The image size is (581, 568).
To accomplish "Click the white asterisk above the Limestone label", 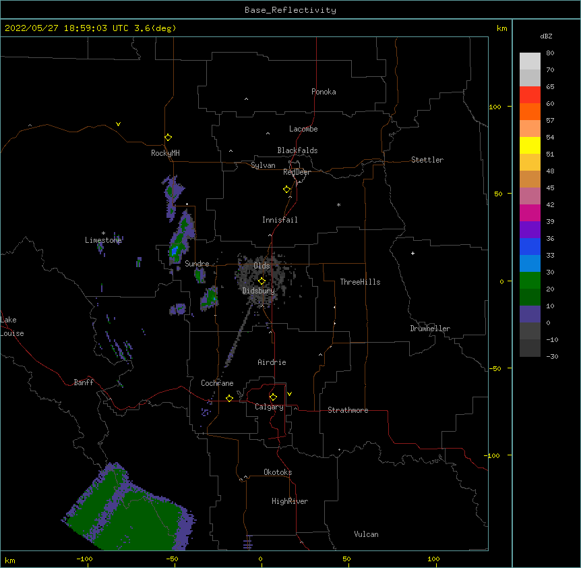I will tap(103, 233).
